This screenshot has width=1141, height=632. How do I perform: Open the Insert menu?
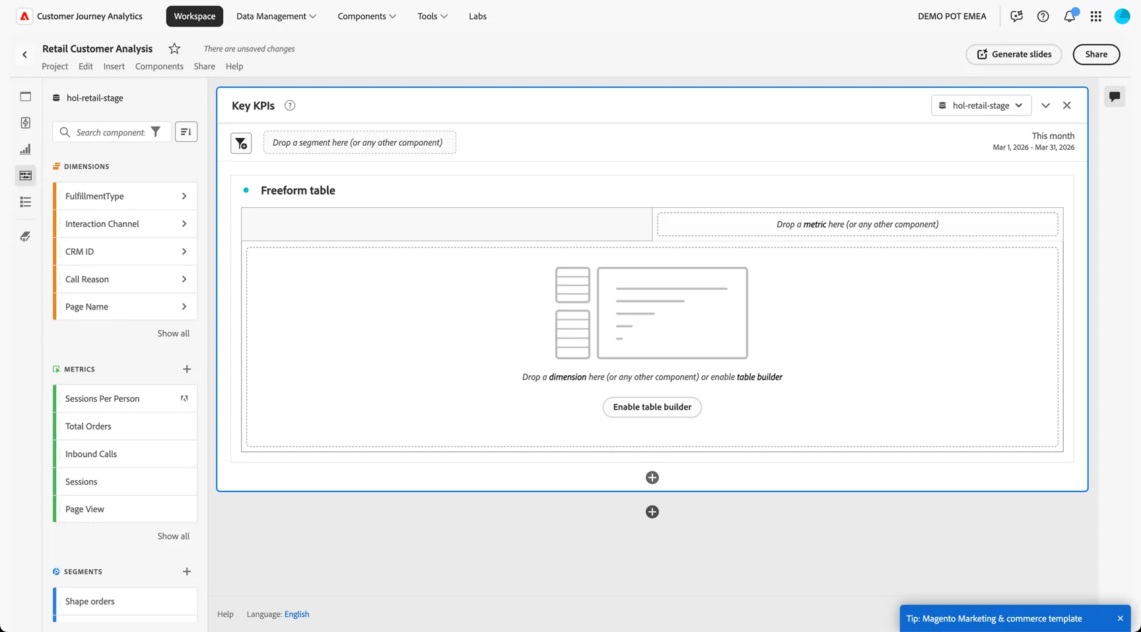click(x=114, y=67)
